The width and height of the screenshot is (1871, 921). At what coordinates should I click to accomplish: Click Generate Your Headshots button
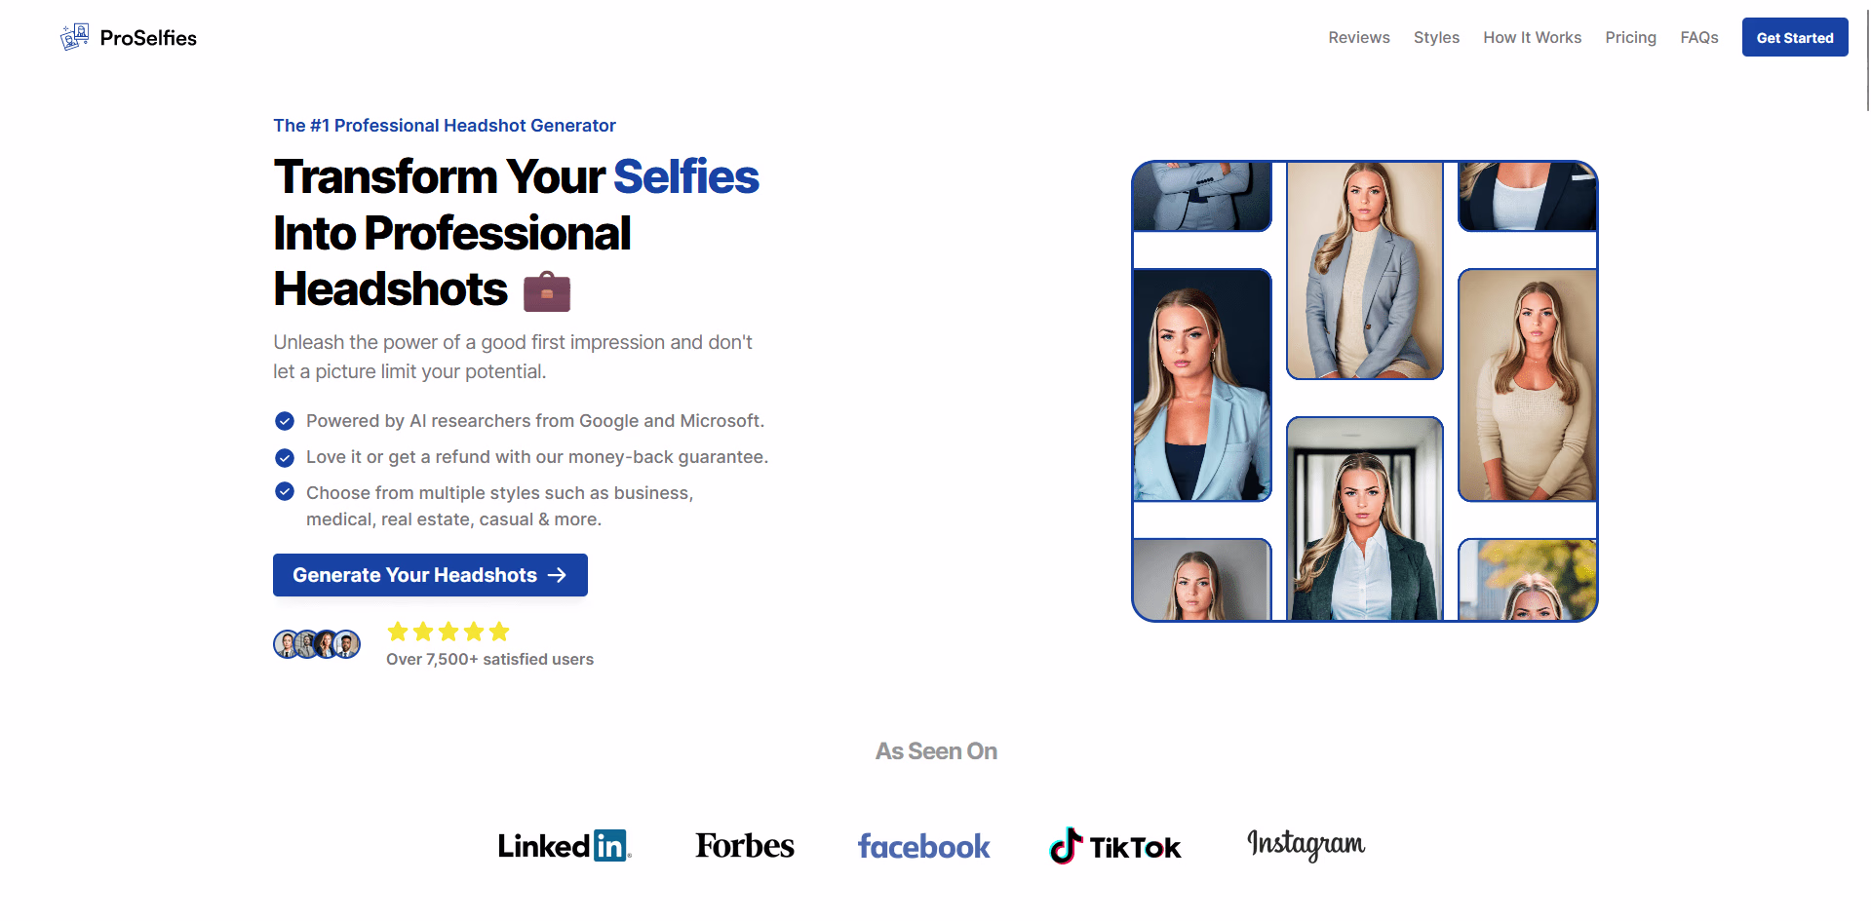pos(430,575)
